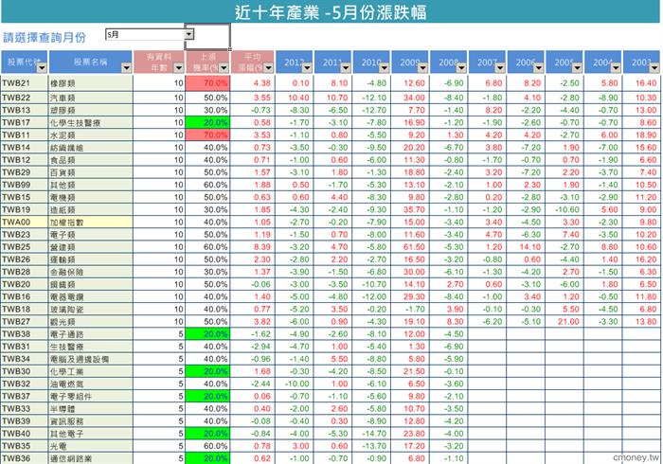Open filter dropdown for 2005 column
Image resolution: width=663 pixels, height=464 pixels.
pos(577,68)
